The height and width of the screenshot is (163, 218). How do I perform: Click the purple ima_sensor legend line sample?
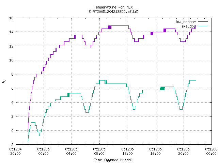(203, 22)
